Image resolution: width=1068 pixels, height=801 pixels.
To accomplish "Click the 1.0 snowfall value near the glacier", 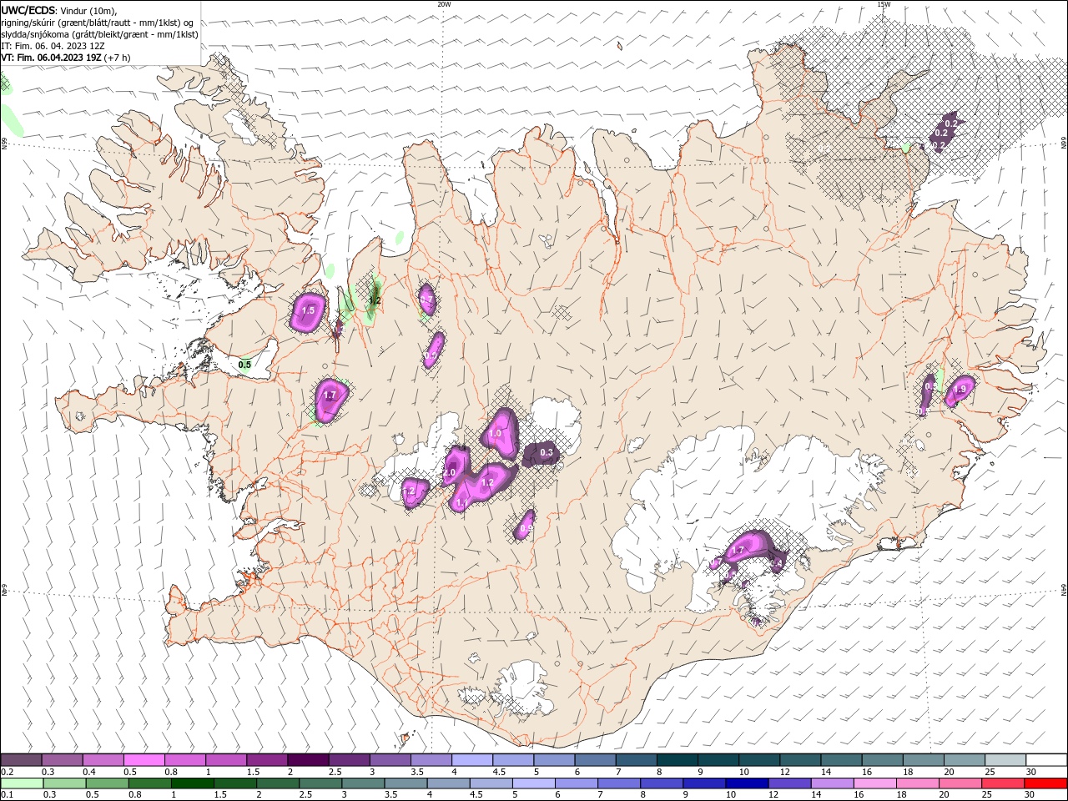I will 495,434.
